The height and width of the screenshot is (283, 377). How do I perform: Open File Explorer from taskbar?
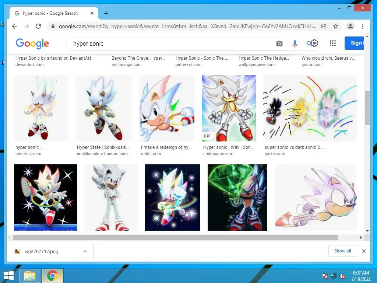click(30, 276)
